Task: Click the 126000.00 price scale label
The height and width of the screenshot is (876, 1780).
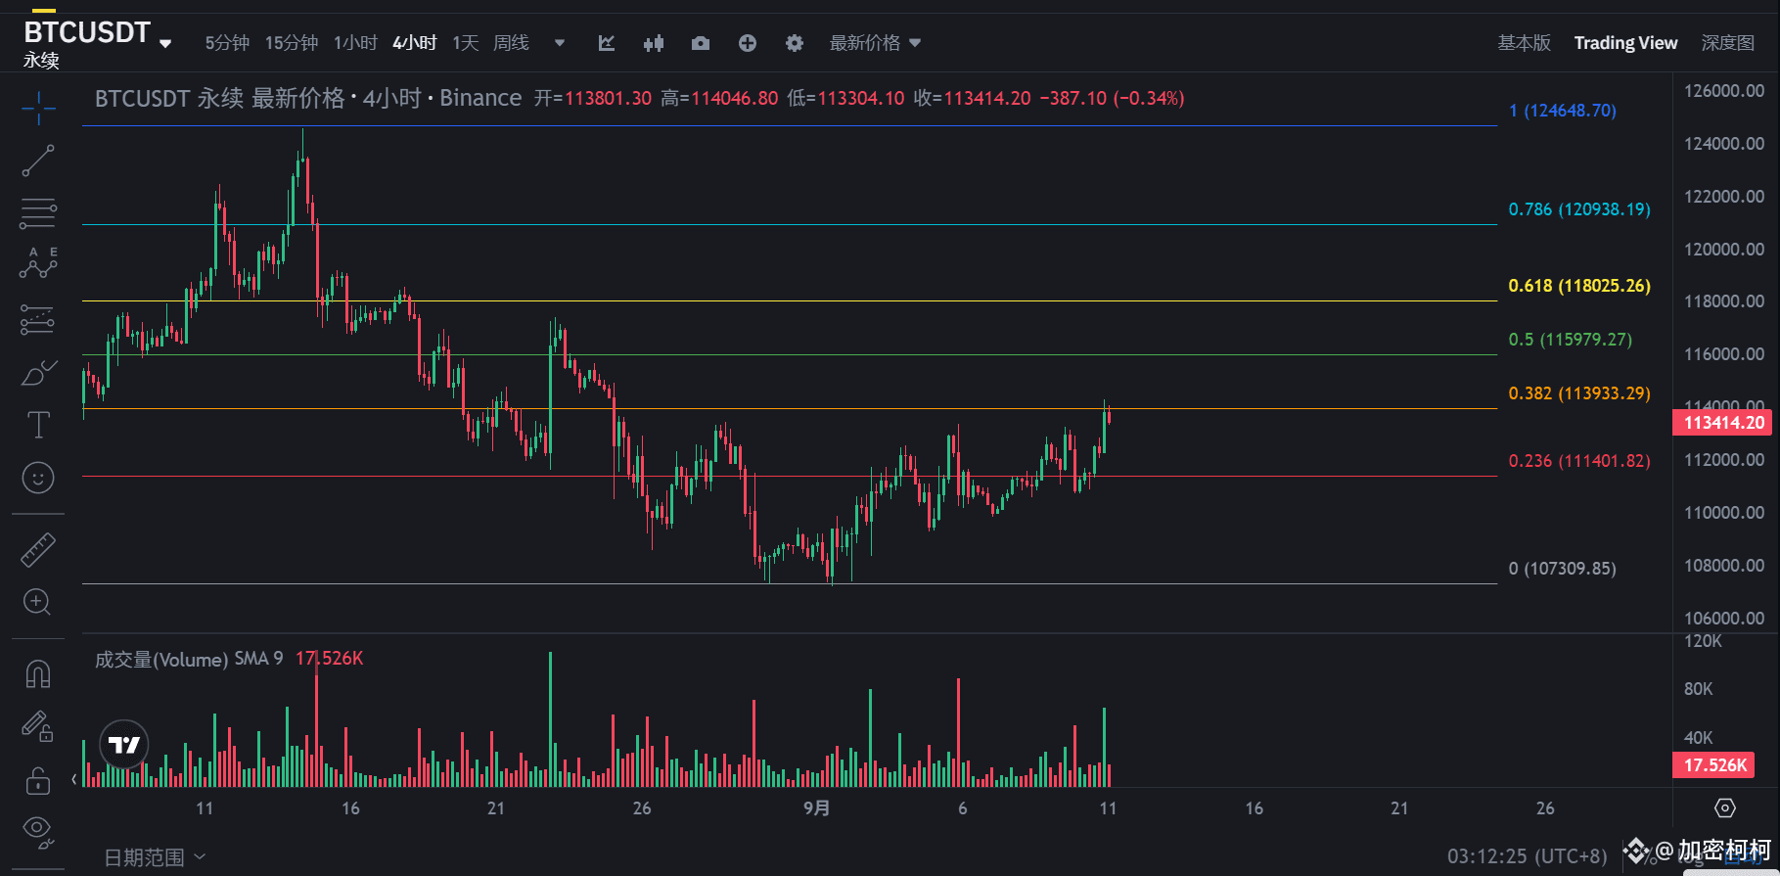Action: click(x=1724, y=91)
